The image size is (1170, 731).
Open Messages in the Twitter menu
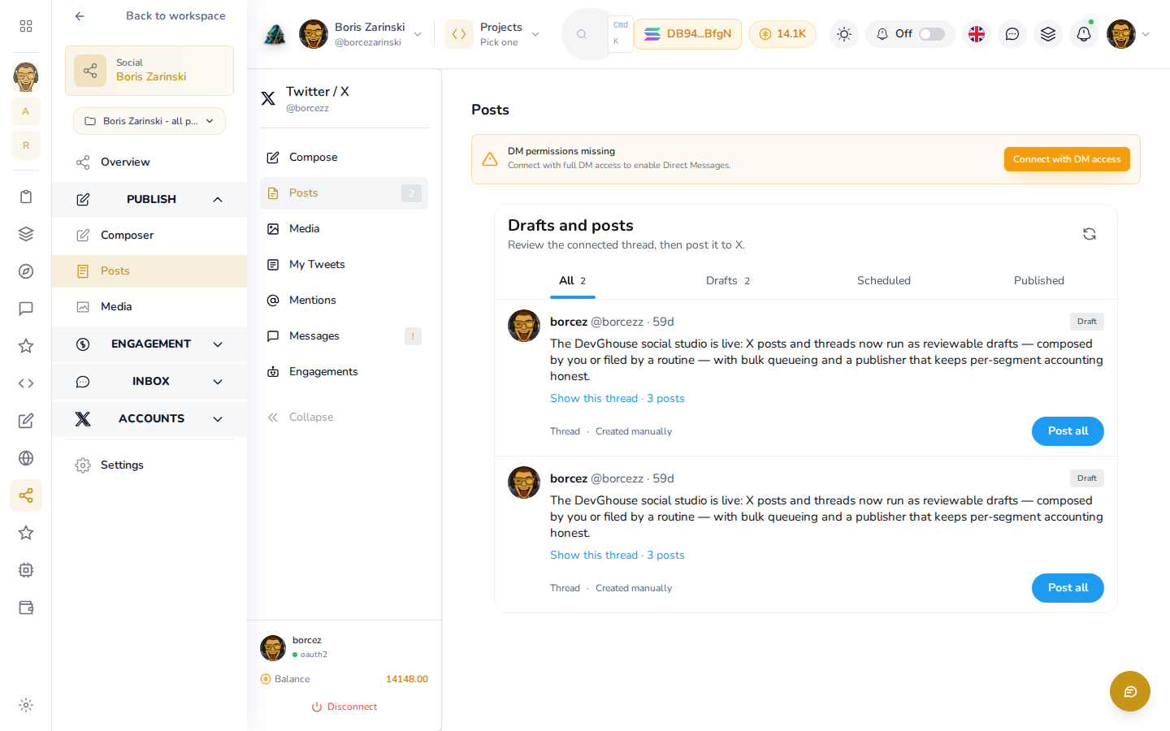pos(344,336)
